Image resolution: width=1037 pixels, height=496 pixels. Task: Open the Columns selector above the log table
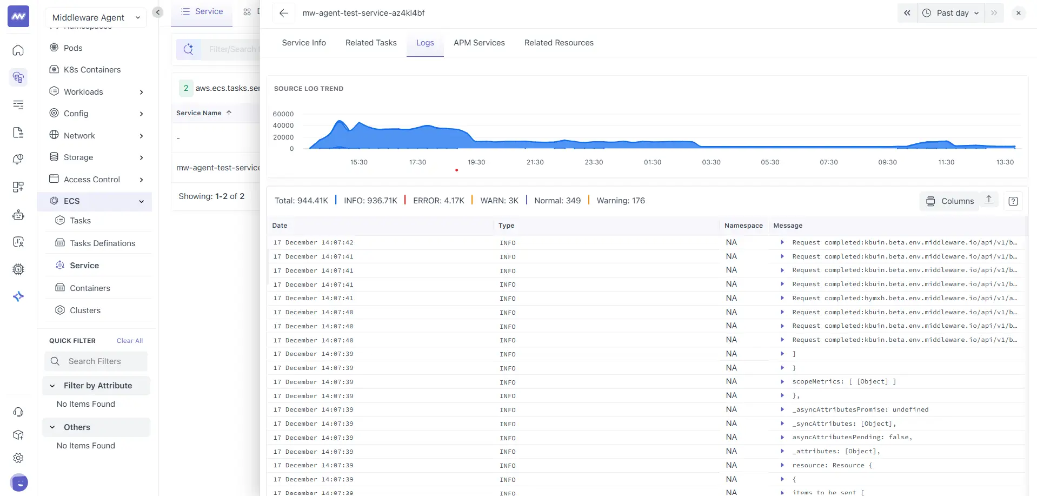pyautogui.click(x=949, y=201)
